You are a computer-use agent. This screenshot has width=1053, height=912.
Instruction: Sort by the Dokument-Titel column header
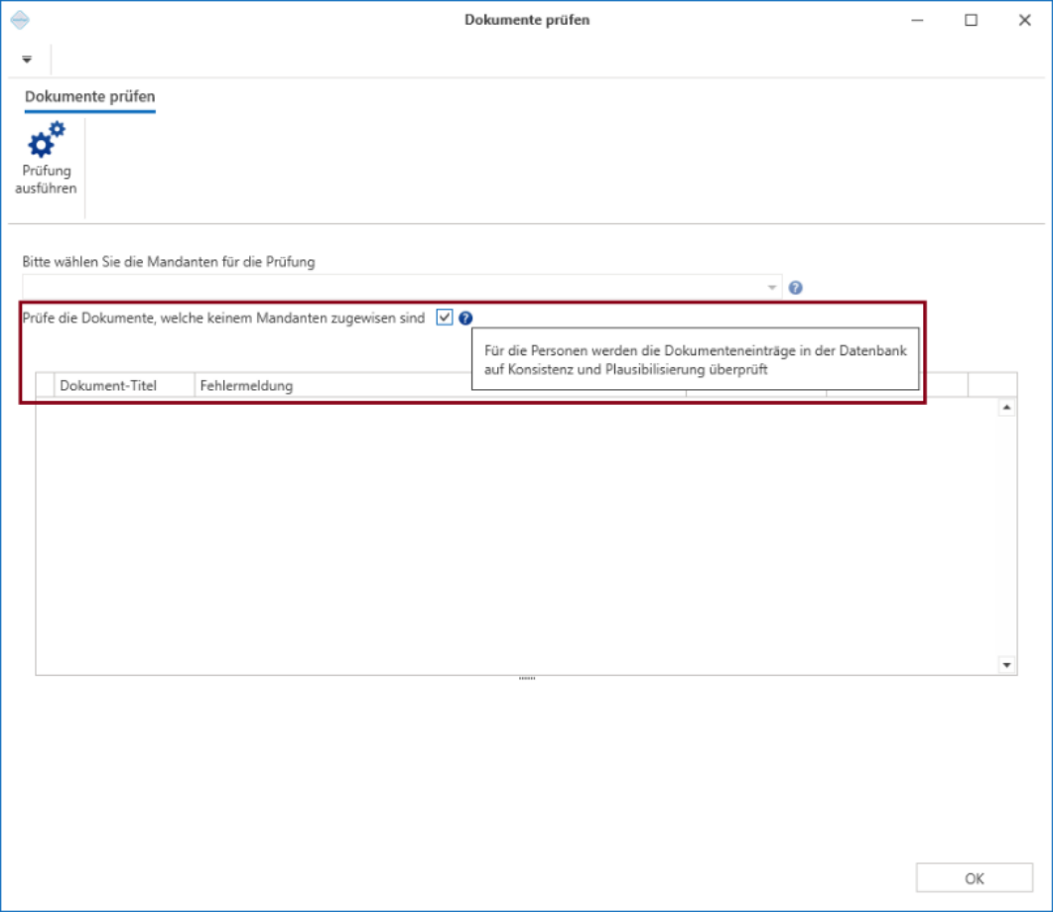[124, 385]
